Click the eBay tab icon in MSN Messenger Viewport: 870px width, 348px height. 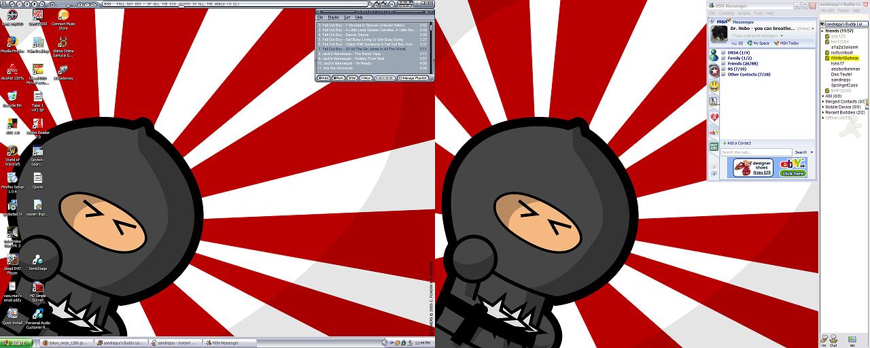click(x=714, y=132)
